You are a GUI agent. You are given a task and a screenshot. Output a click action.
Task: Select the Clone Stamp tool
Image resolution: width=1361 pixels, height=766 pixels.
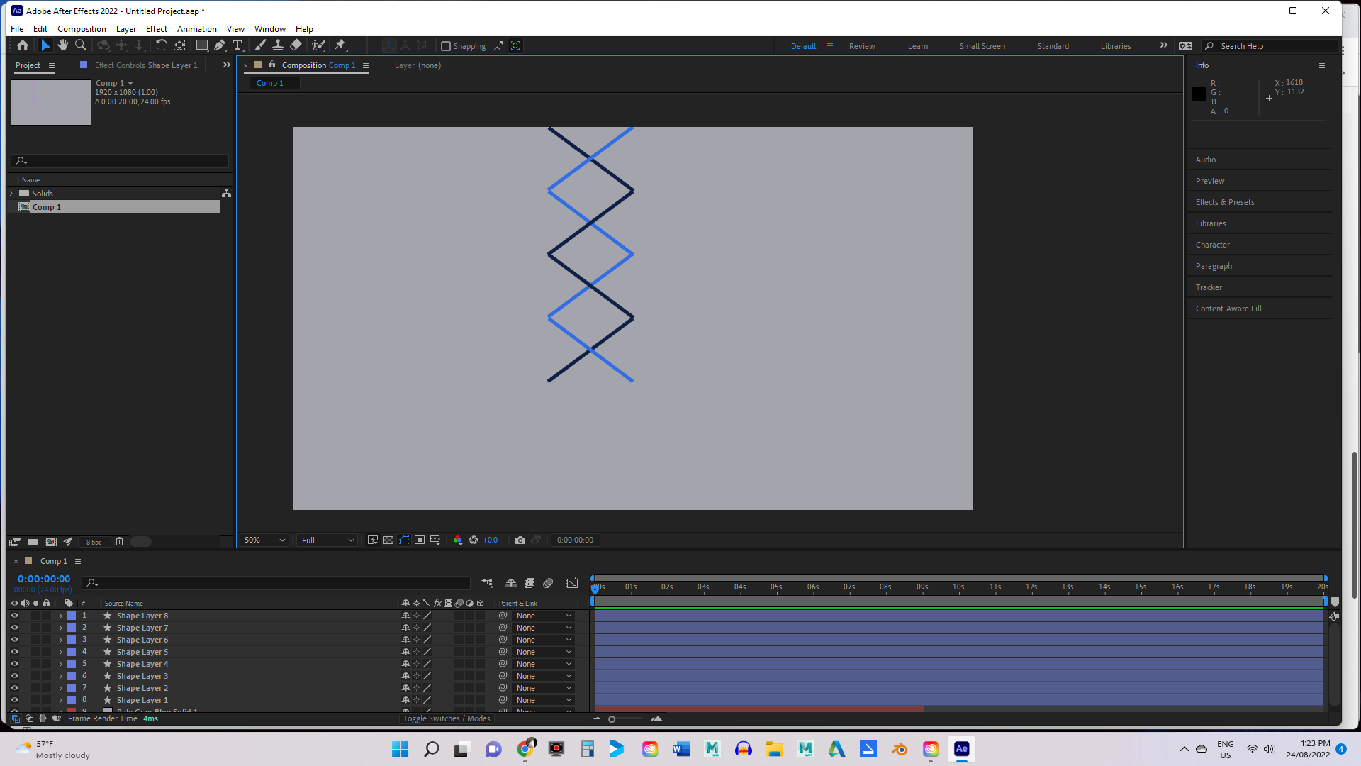point(278,45)
